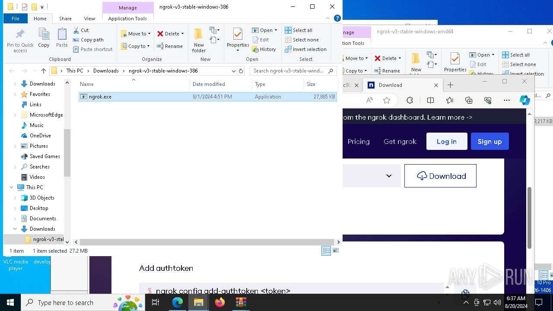
Task: Click Paste shortcut command
Action: [x=92, y=49]
